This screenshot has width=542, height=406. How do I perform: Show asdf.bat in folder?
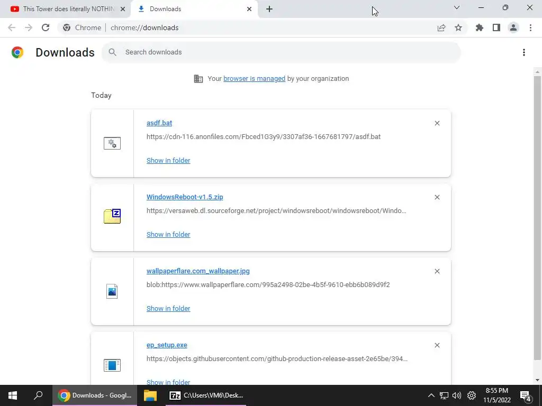[168, 161]
